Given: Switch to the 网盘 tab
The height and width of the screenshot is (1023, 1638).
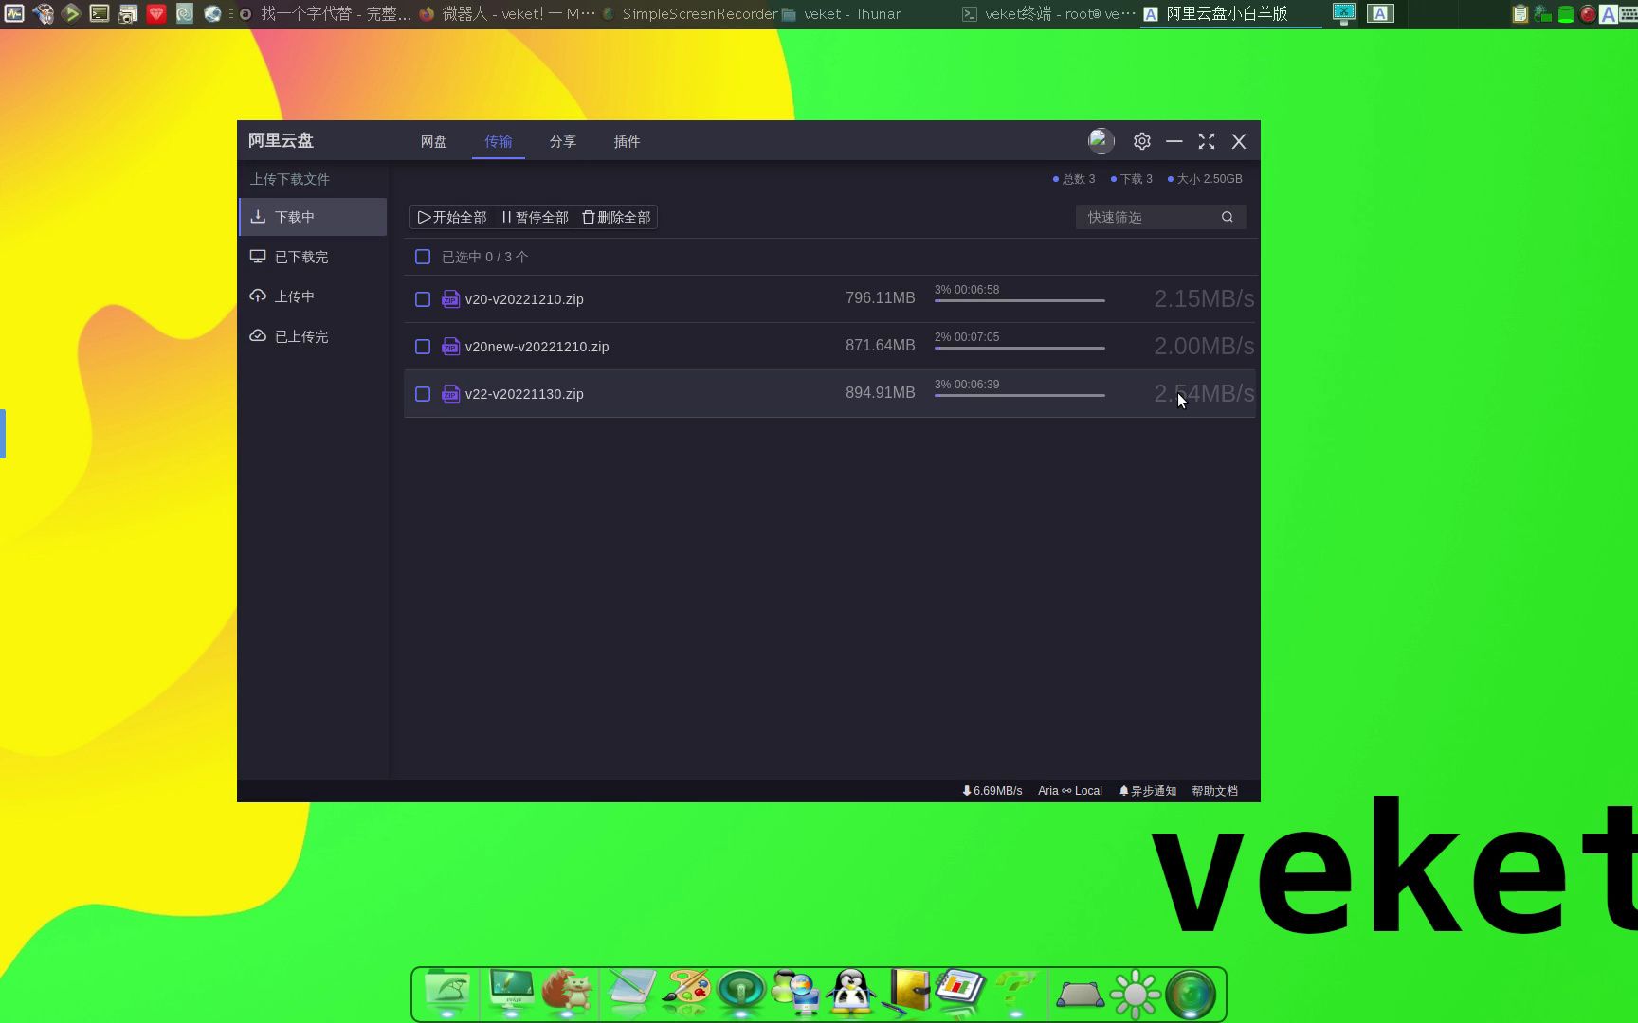Looking at the screenshot, I should coord(433,141).
